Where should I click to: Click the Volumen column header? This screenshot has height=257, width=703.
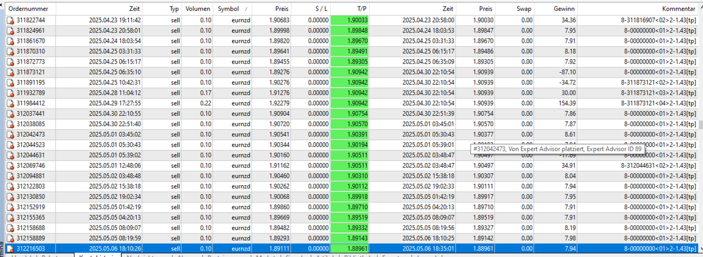[x=197, y=9]
